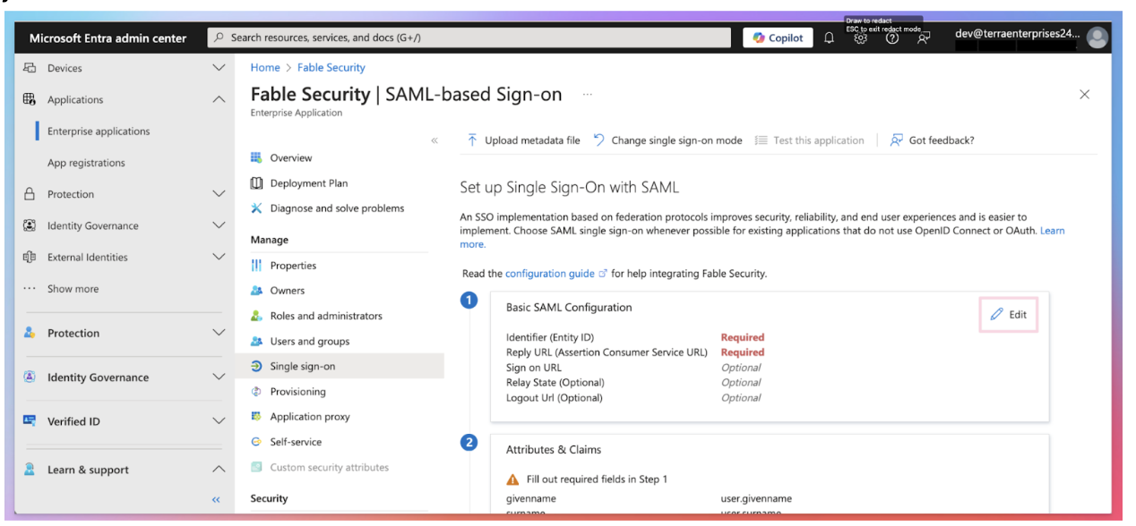1136x526 pixels.
Task: Open Self-service menu item
Action: click(296, 442)
